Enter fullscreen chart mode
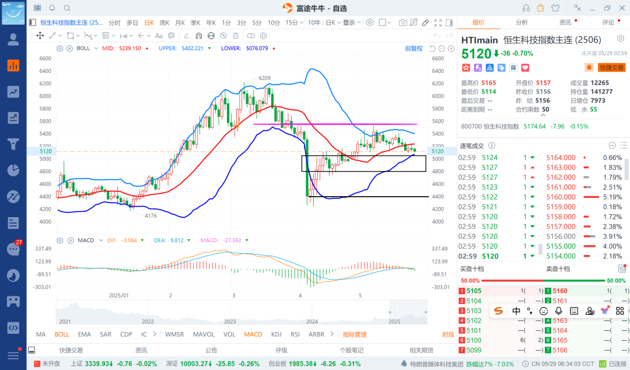 (x=438, y=23)
